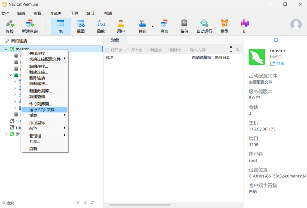Choose 运行 SQL 文件 in context menu
307x208 pixels.
click(43, 110)
